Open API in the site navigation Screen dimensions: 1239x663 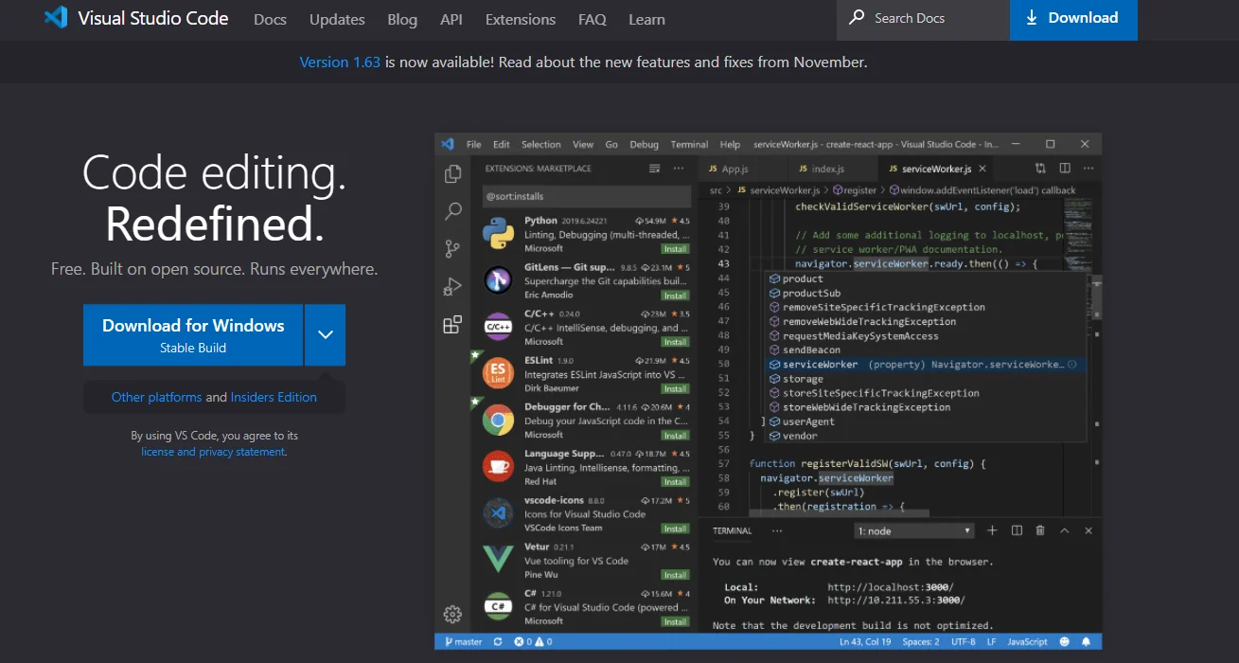click(451, 19)
